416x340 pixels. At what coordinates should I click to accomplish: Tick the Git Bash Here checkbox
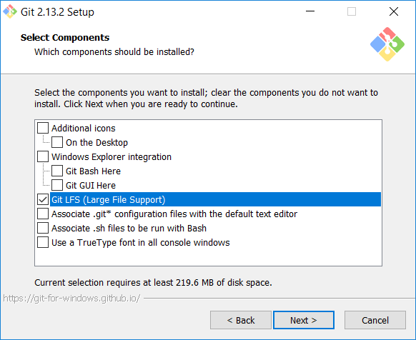[57, 171]
